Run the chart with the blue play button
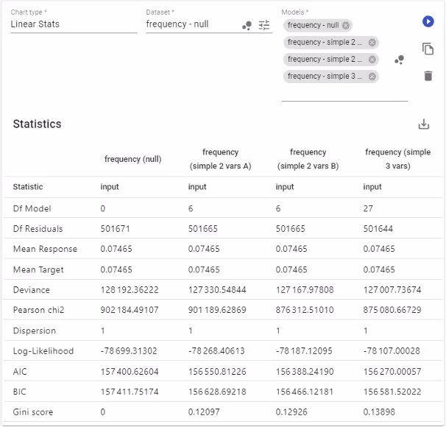Viewport: 446px width, 427px height. (x=428, y=21)
